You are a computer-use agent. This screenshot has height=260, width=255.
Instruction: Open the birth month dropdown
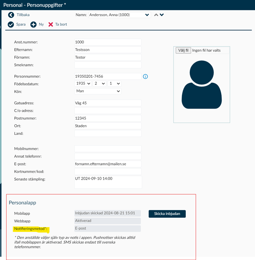(100, 84)
